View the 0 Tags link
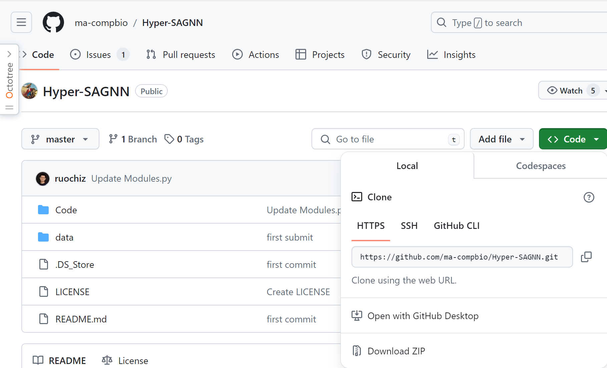This screenshot has width=607, height=368. point(184,139)
